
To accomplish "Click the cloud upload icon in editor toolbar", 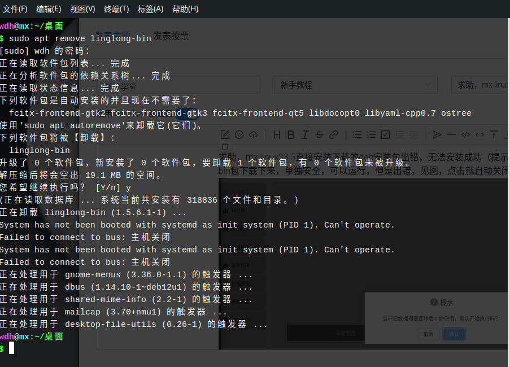I will (x=254, y=134).
